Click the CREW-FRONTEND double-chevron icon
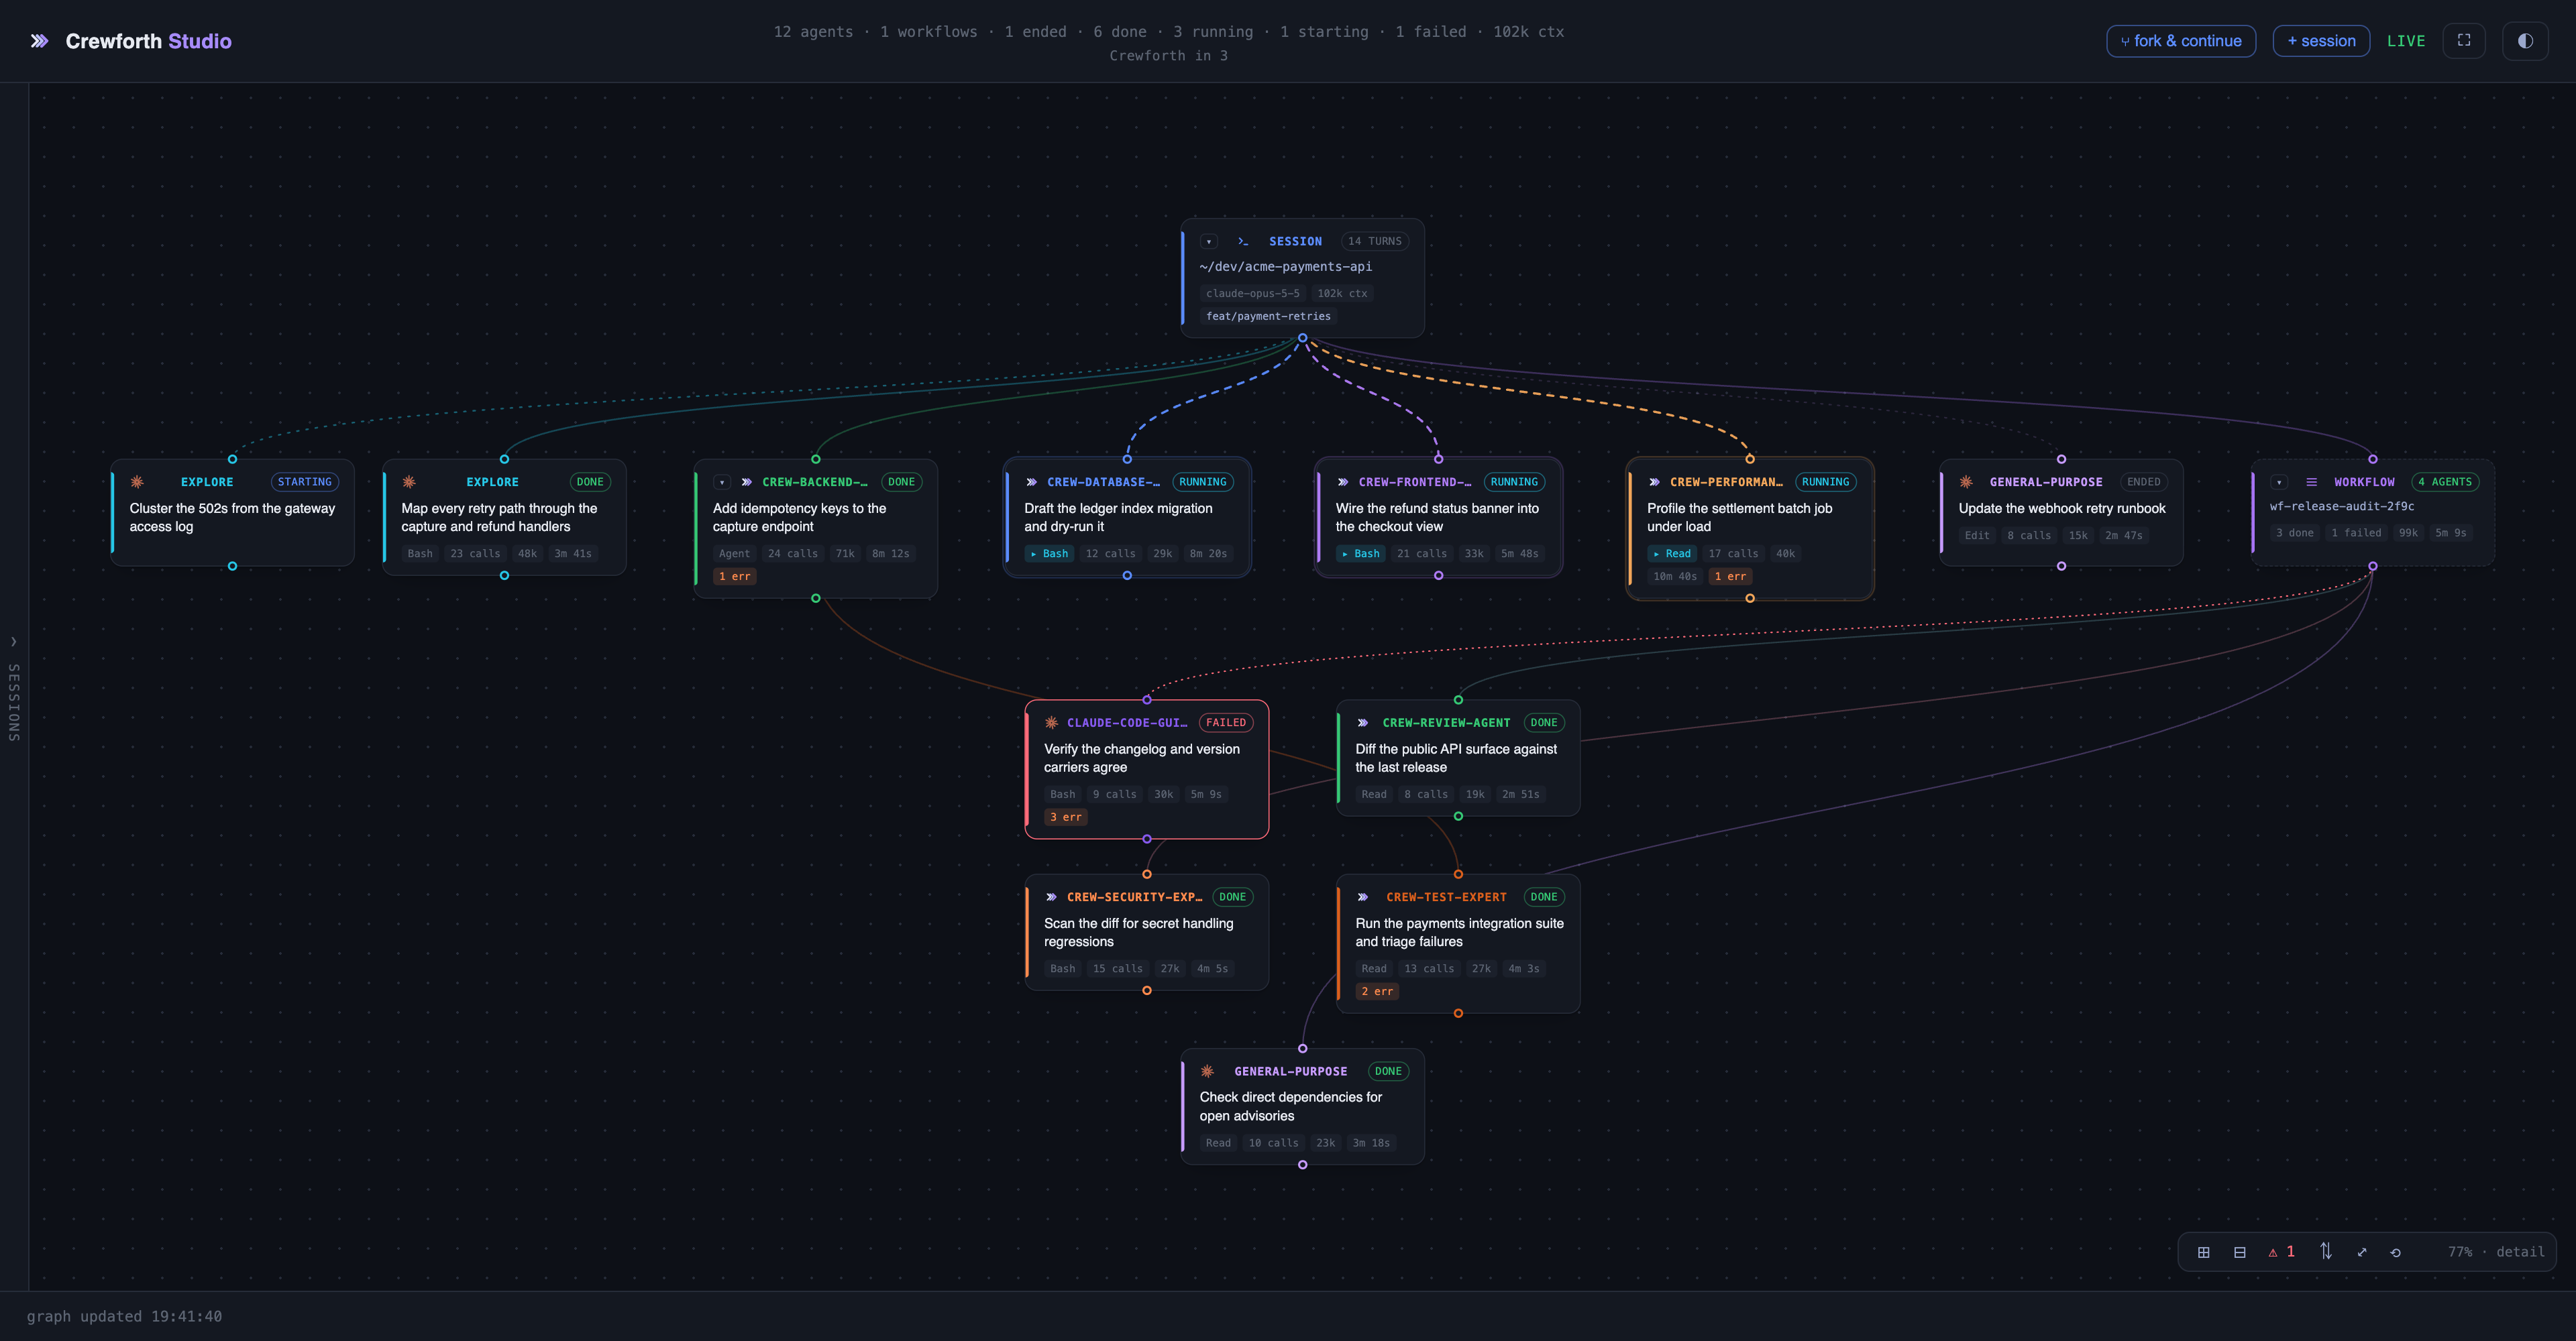This screenshot has height=1341, width=2576. point(1343,483)
